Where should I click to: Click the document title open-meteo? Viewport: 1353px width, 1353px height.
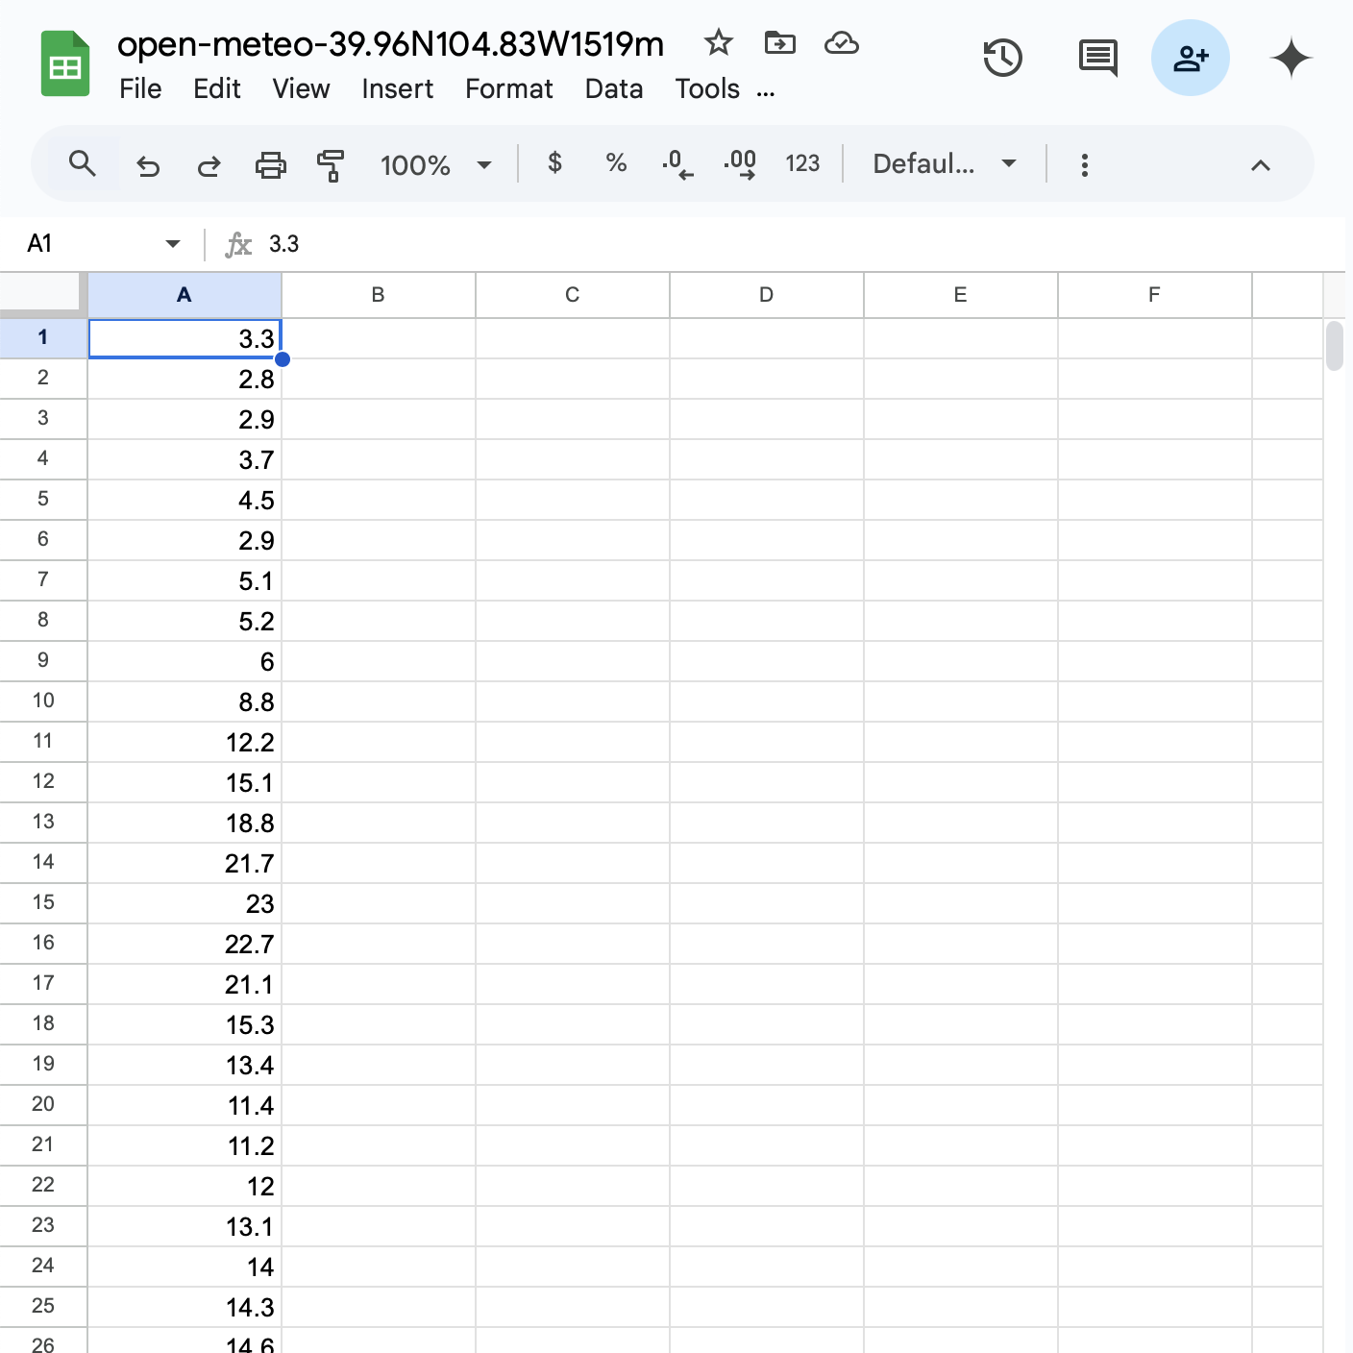tap(390, 44)
